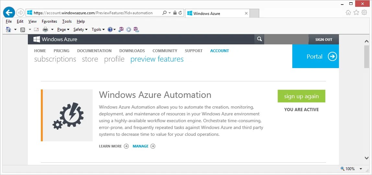Click the green sign up again button
Screen dimensions: 372x175
[x=301, y=96]
